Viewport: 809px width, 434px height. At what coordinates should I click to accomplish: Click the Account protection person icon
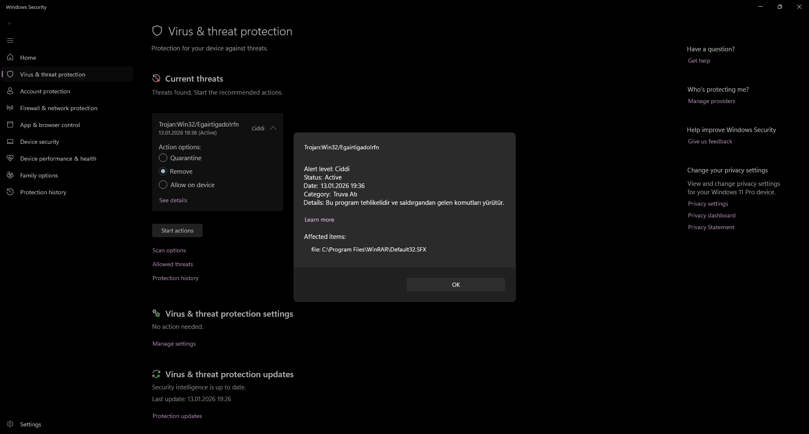click(x=11, y=91)
